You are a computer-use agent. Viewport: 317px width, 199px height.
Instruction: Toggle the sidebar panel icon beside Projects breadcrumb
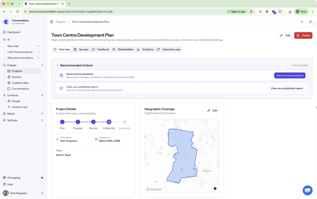(x=52, y=22)
